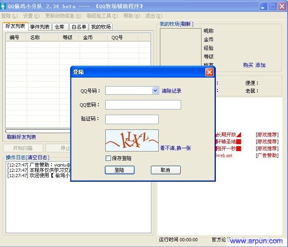The height and width of the screenshot is (247, 288).
Task: Click the 刚开一秒 ad link
Action: (228, 148)
